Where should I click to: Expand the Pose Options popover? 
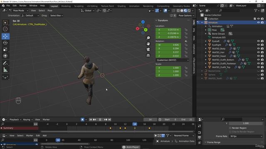coord(186,16)
